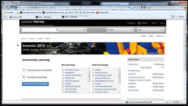
Task: Click Home in the breadcrumb
Action: [x=23, y=39]
